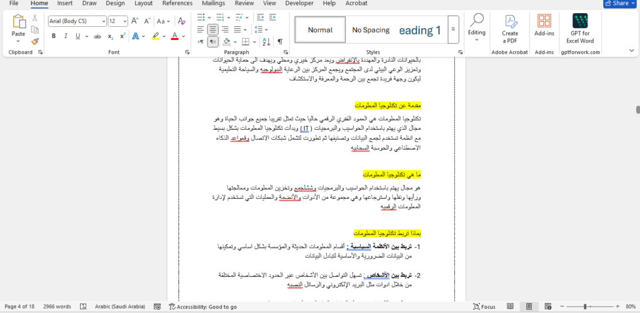This screenshot has height=313, width=640.
Task: Clear all formatting icon
Action: click(x=182, y=21)
